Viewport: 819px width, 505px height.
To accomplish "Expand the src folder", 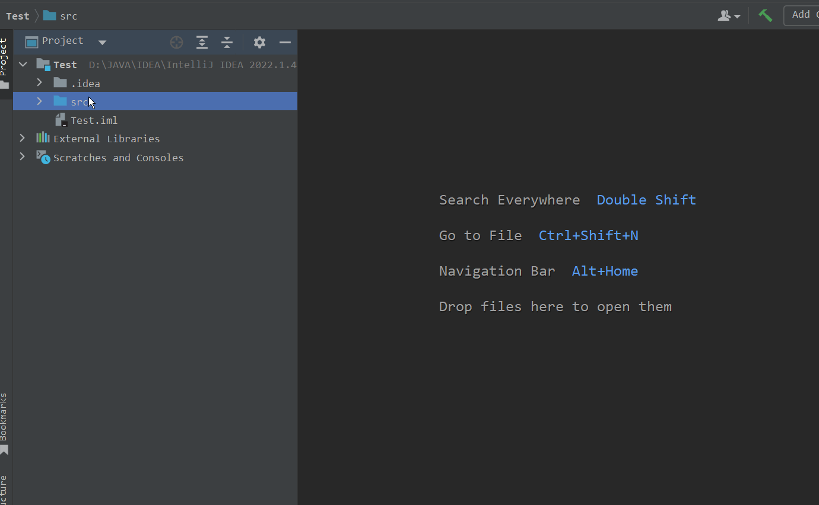I will (39, 101).
